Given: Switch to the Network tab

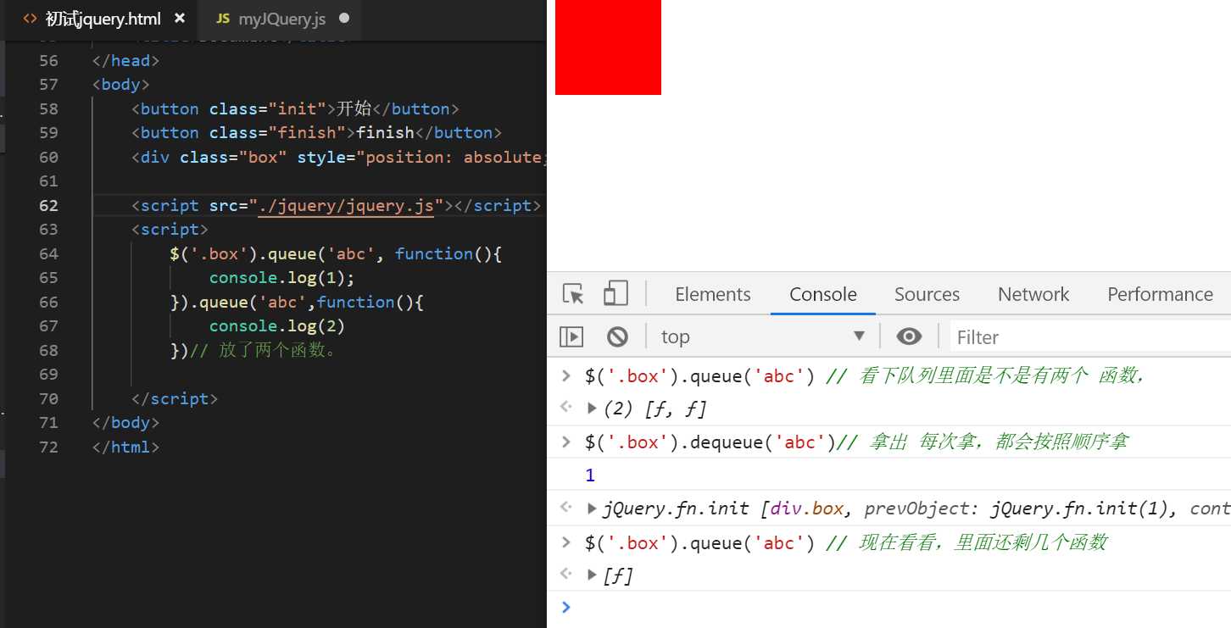Looking at the screenshot, I should [x=1033, y=294].
